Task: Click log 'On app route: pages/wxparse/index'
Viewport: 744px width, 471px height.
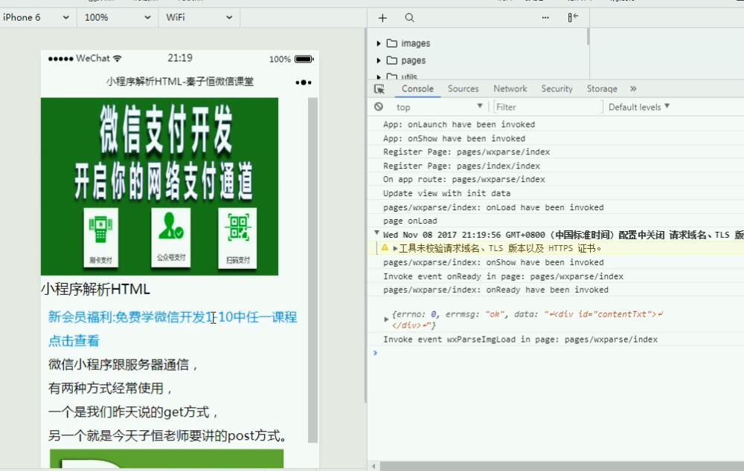Action: pyautogui.click(x=464, y=180)
